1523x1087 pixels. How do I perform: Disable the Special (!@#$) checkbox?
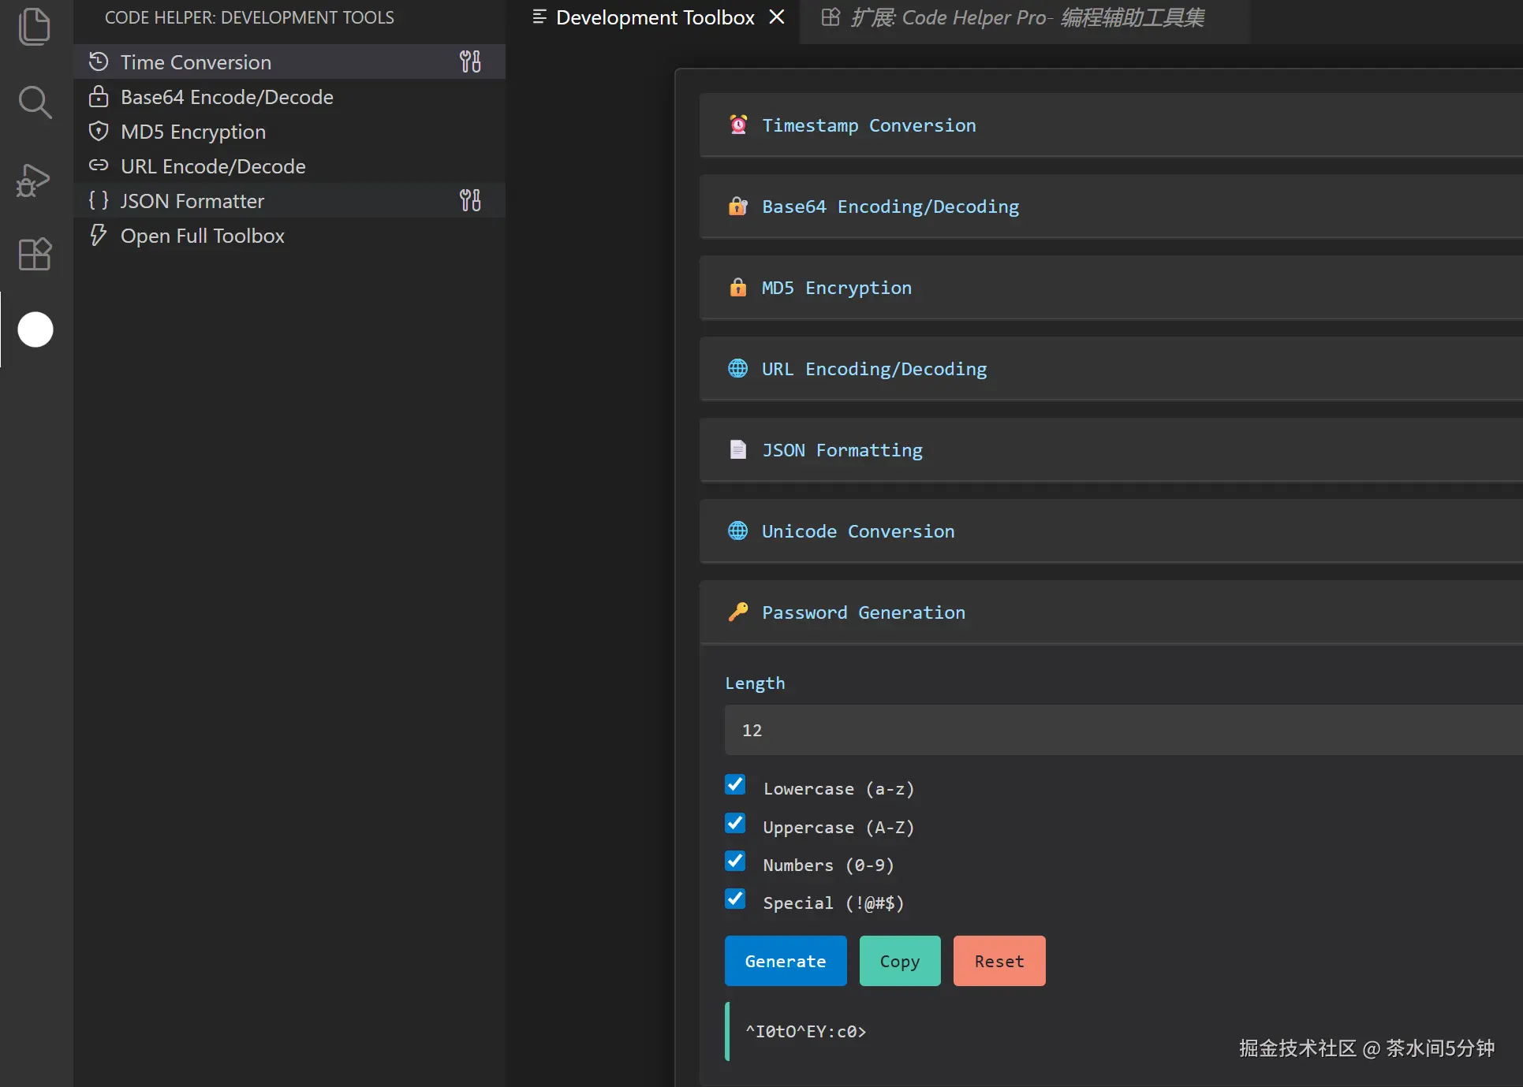point(735,899)
